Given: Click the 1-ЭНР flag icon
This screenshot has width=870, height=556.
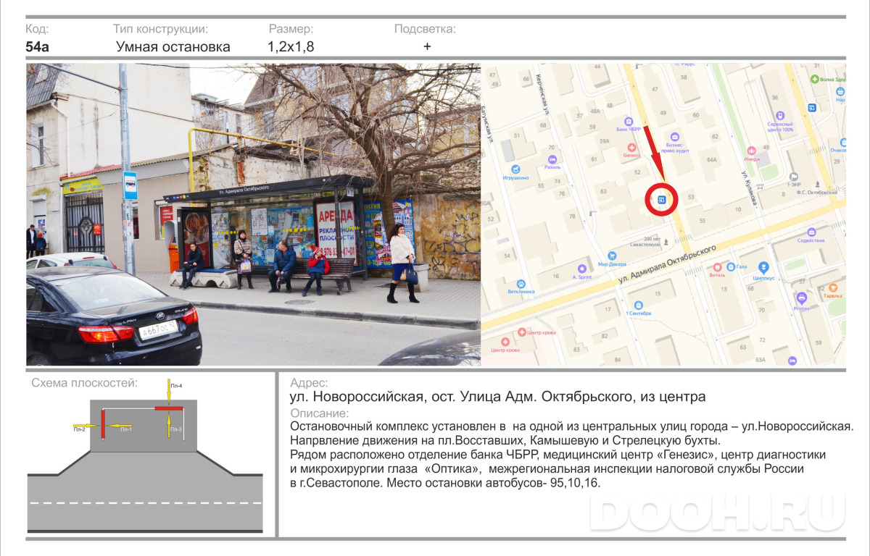Looking at the screenshot, I should tap(795, 175).
